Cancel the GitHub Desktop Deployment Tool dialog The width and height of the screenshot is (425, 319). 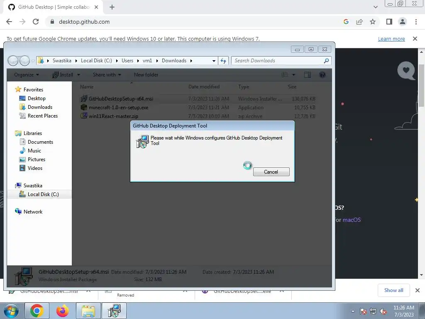[271, 172]
